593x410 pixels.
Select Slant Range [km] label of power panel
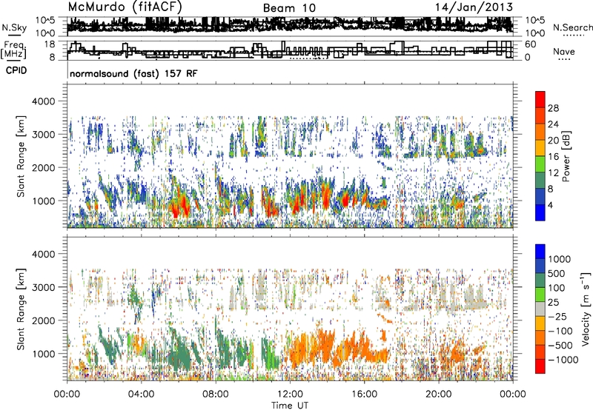click(21, 156)
